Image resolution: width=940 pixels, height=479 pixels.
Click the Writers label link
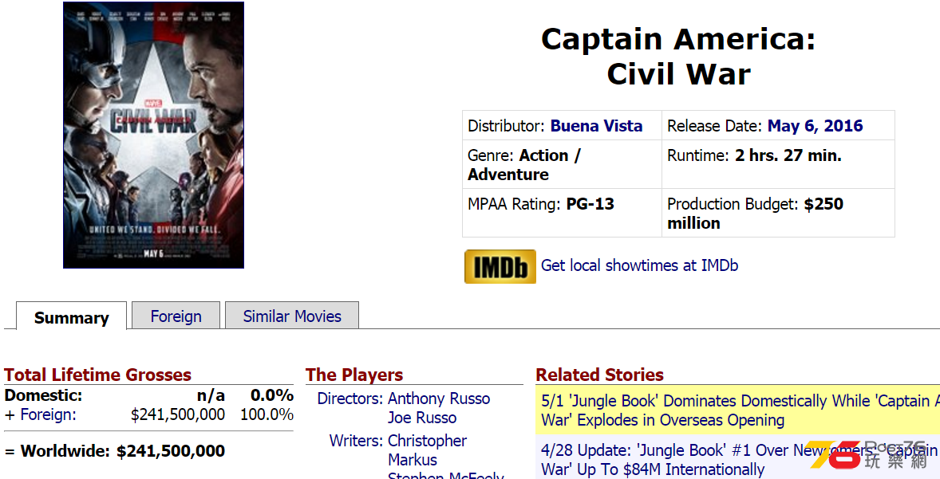[x=356, y=441]
